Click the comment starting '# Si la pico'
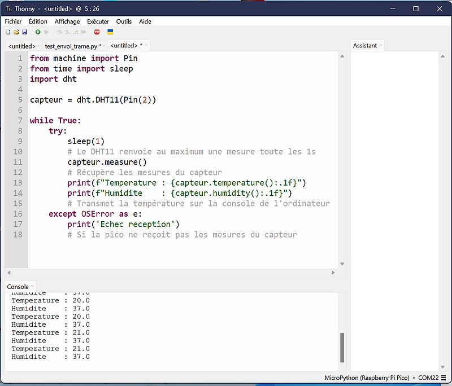Viewport: 452px width, 386px height. pyautogui.click(x=182, y=235)
